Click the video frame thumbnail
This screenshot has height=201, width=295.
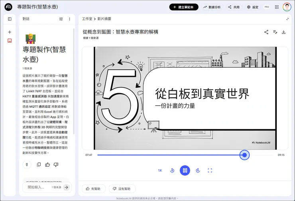coord(185,98)
